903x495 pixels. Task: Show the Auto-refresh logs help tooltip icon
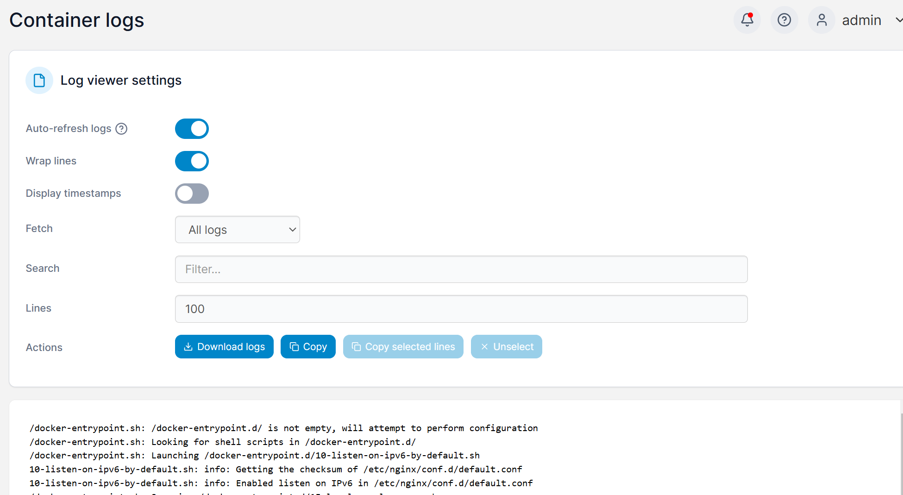121,129
